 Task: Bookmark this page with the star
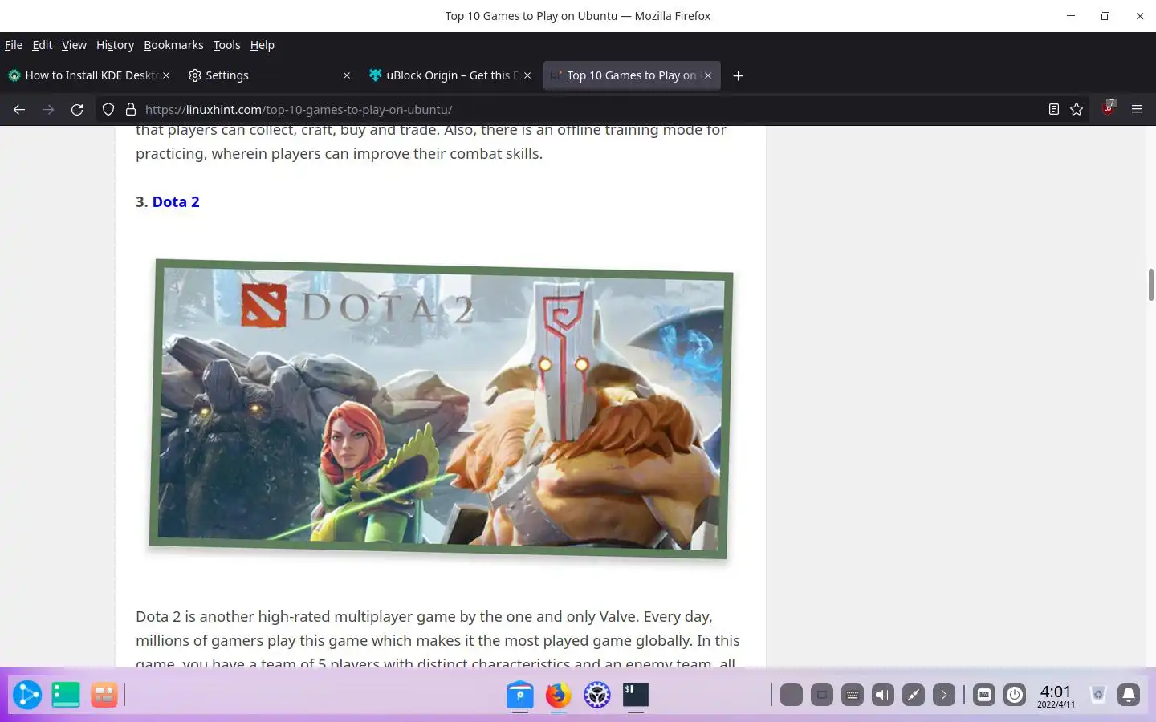click(x=1077, y=109)
